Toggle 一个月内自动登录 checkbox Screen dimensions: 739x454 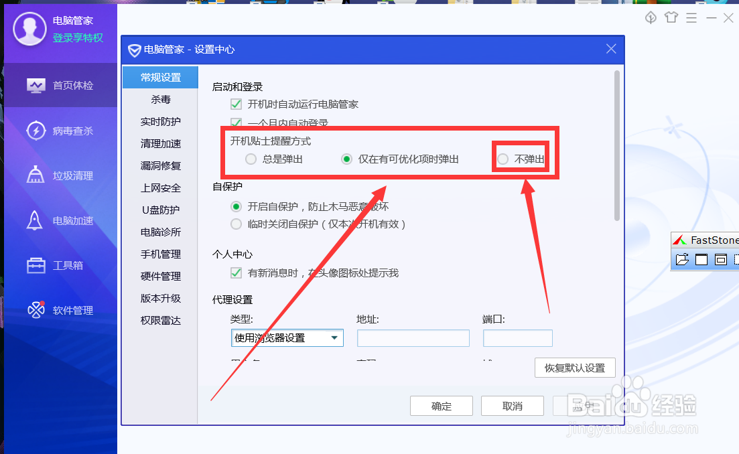pos(236,123)
